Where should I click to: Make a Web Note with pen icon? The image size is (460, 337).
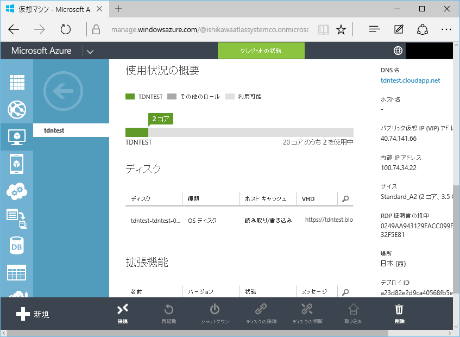[399, 29]
